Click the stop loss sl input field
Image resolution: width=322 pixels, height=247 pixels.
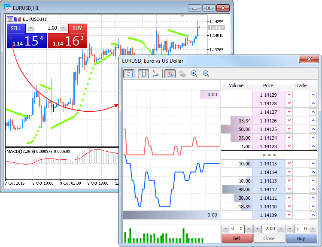pos(237,229)
